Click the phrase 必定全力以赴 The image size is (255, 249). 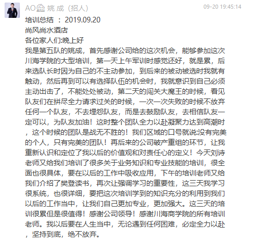point(203,224)
